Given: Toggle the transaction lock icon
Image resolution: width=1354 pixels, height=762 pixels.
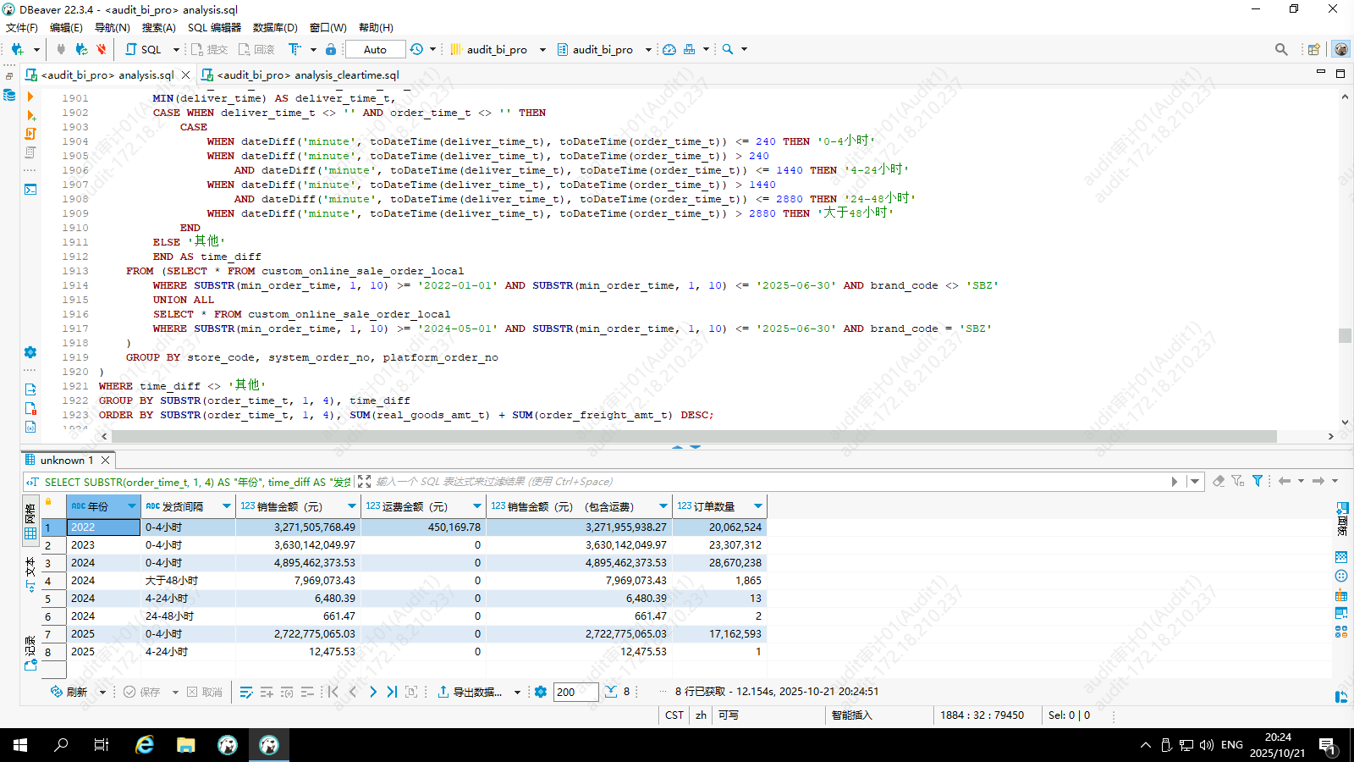Looking at the screenshot, I should click(x=331, y=49).
